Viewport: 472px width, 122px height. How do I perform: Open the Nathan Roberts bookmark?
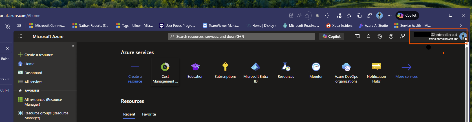[90, 25]
